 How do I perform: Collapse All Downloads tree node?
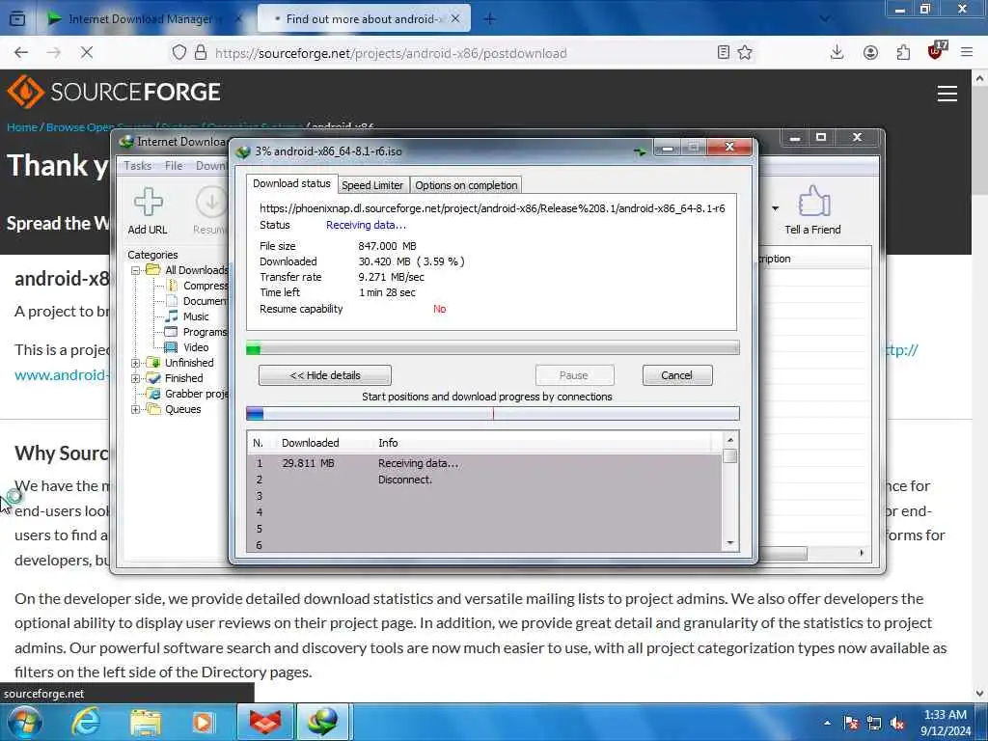pyautogui.click(x=135, y=270)
